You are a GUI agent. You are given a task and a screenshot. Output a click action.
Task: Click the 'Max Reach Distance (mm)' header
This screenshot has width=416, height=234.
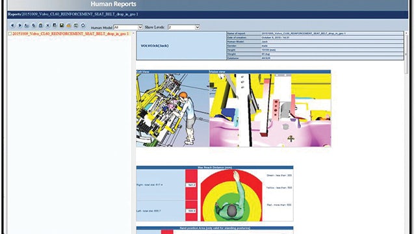click(214, 168)
